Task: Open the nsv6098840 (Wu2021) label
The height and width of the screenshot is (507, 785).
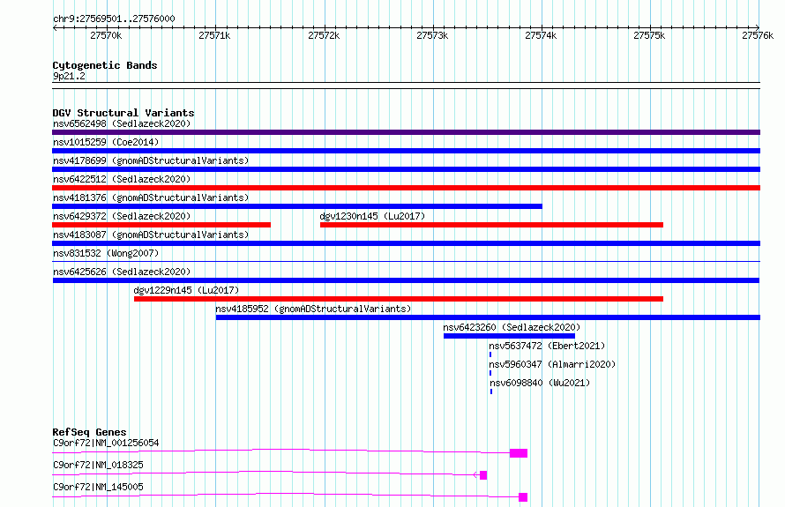Action: point(540,383)
